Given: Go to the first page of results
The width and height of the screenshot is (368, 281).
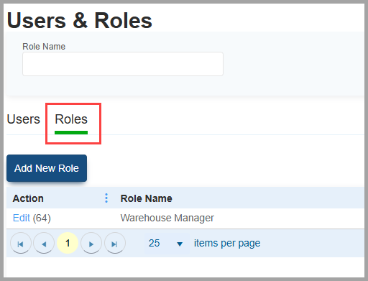Looking at the screenshot, I should 21,244.
